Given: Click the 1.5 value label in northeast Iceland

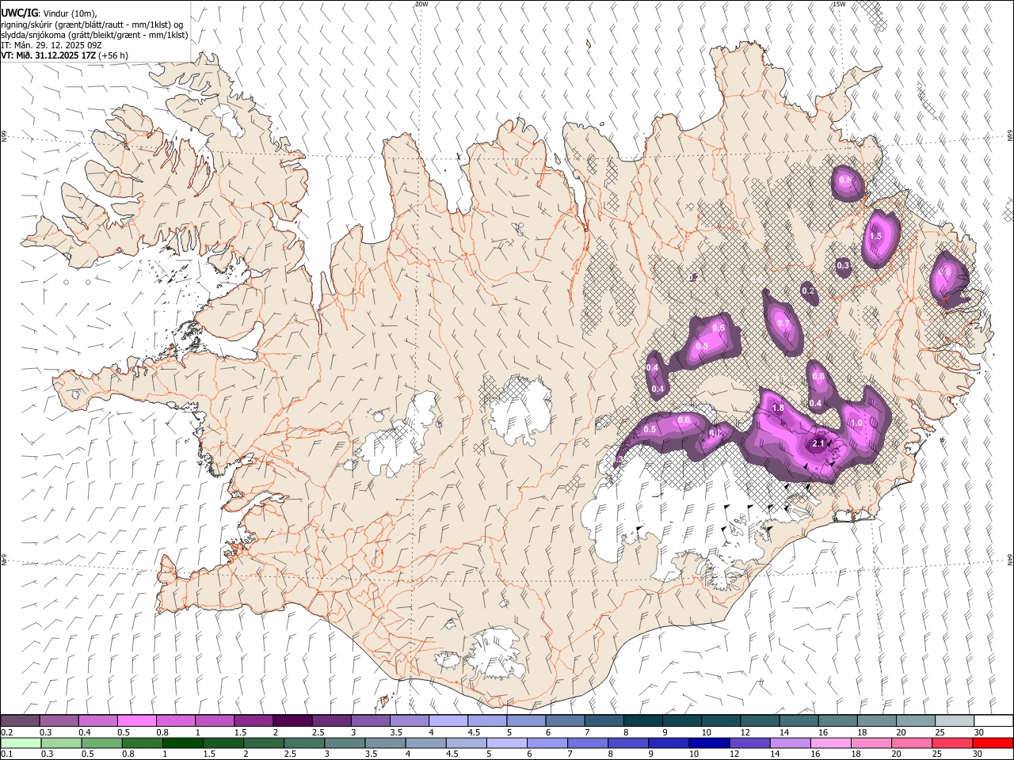Looking at the screenshot, I should (875, 236).
